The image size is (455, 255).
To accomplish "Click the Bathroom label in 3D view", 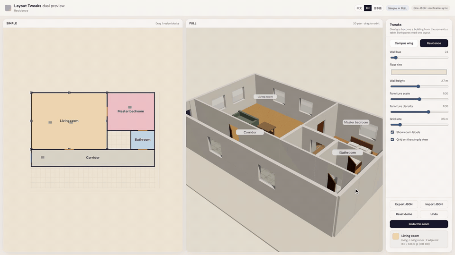I will coord(347,153).
